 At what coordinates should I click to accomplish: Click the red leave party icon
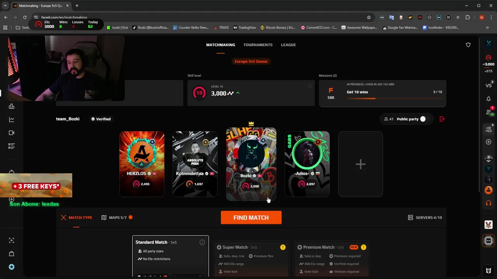coord(442,119)
